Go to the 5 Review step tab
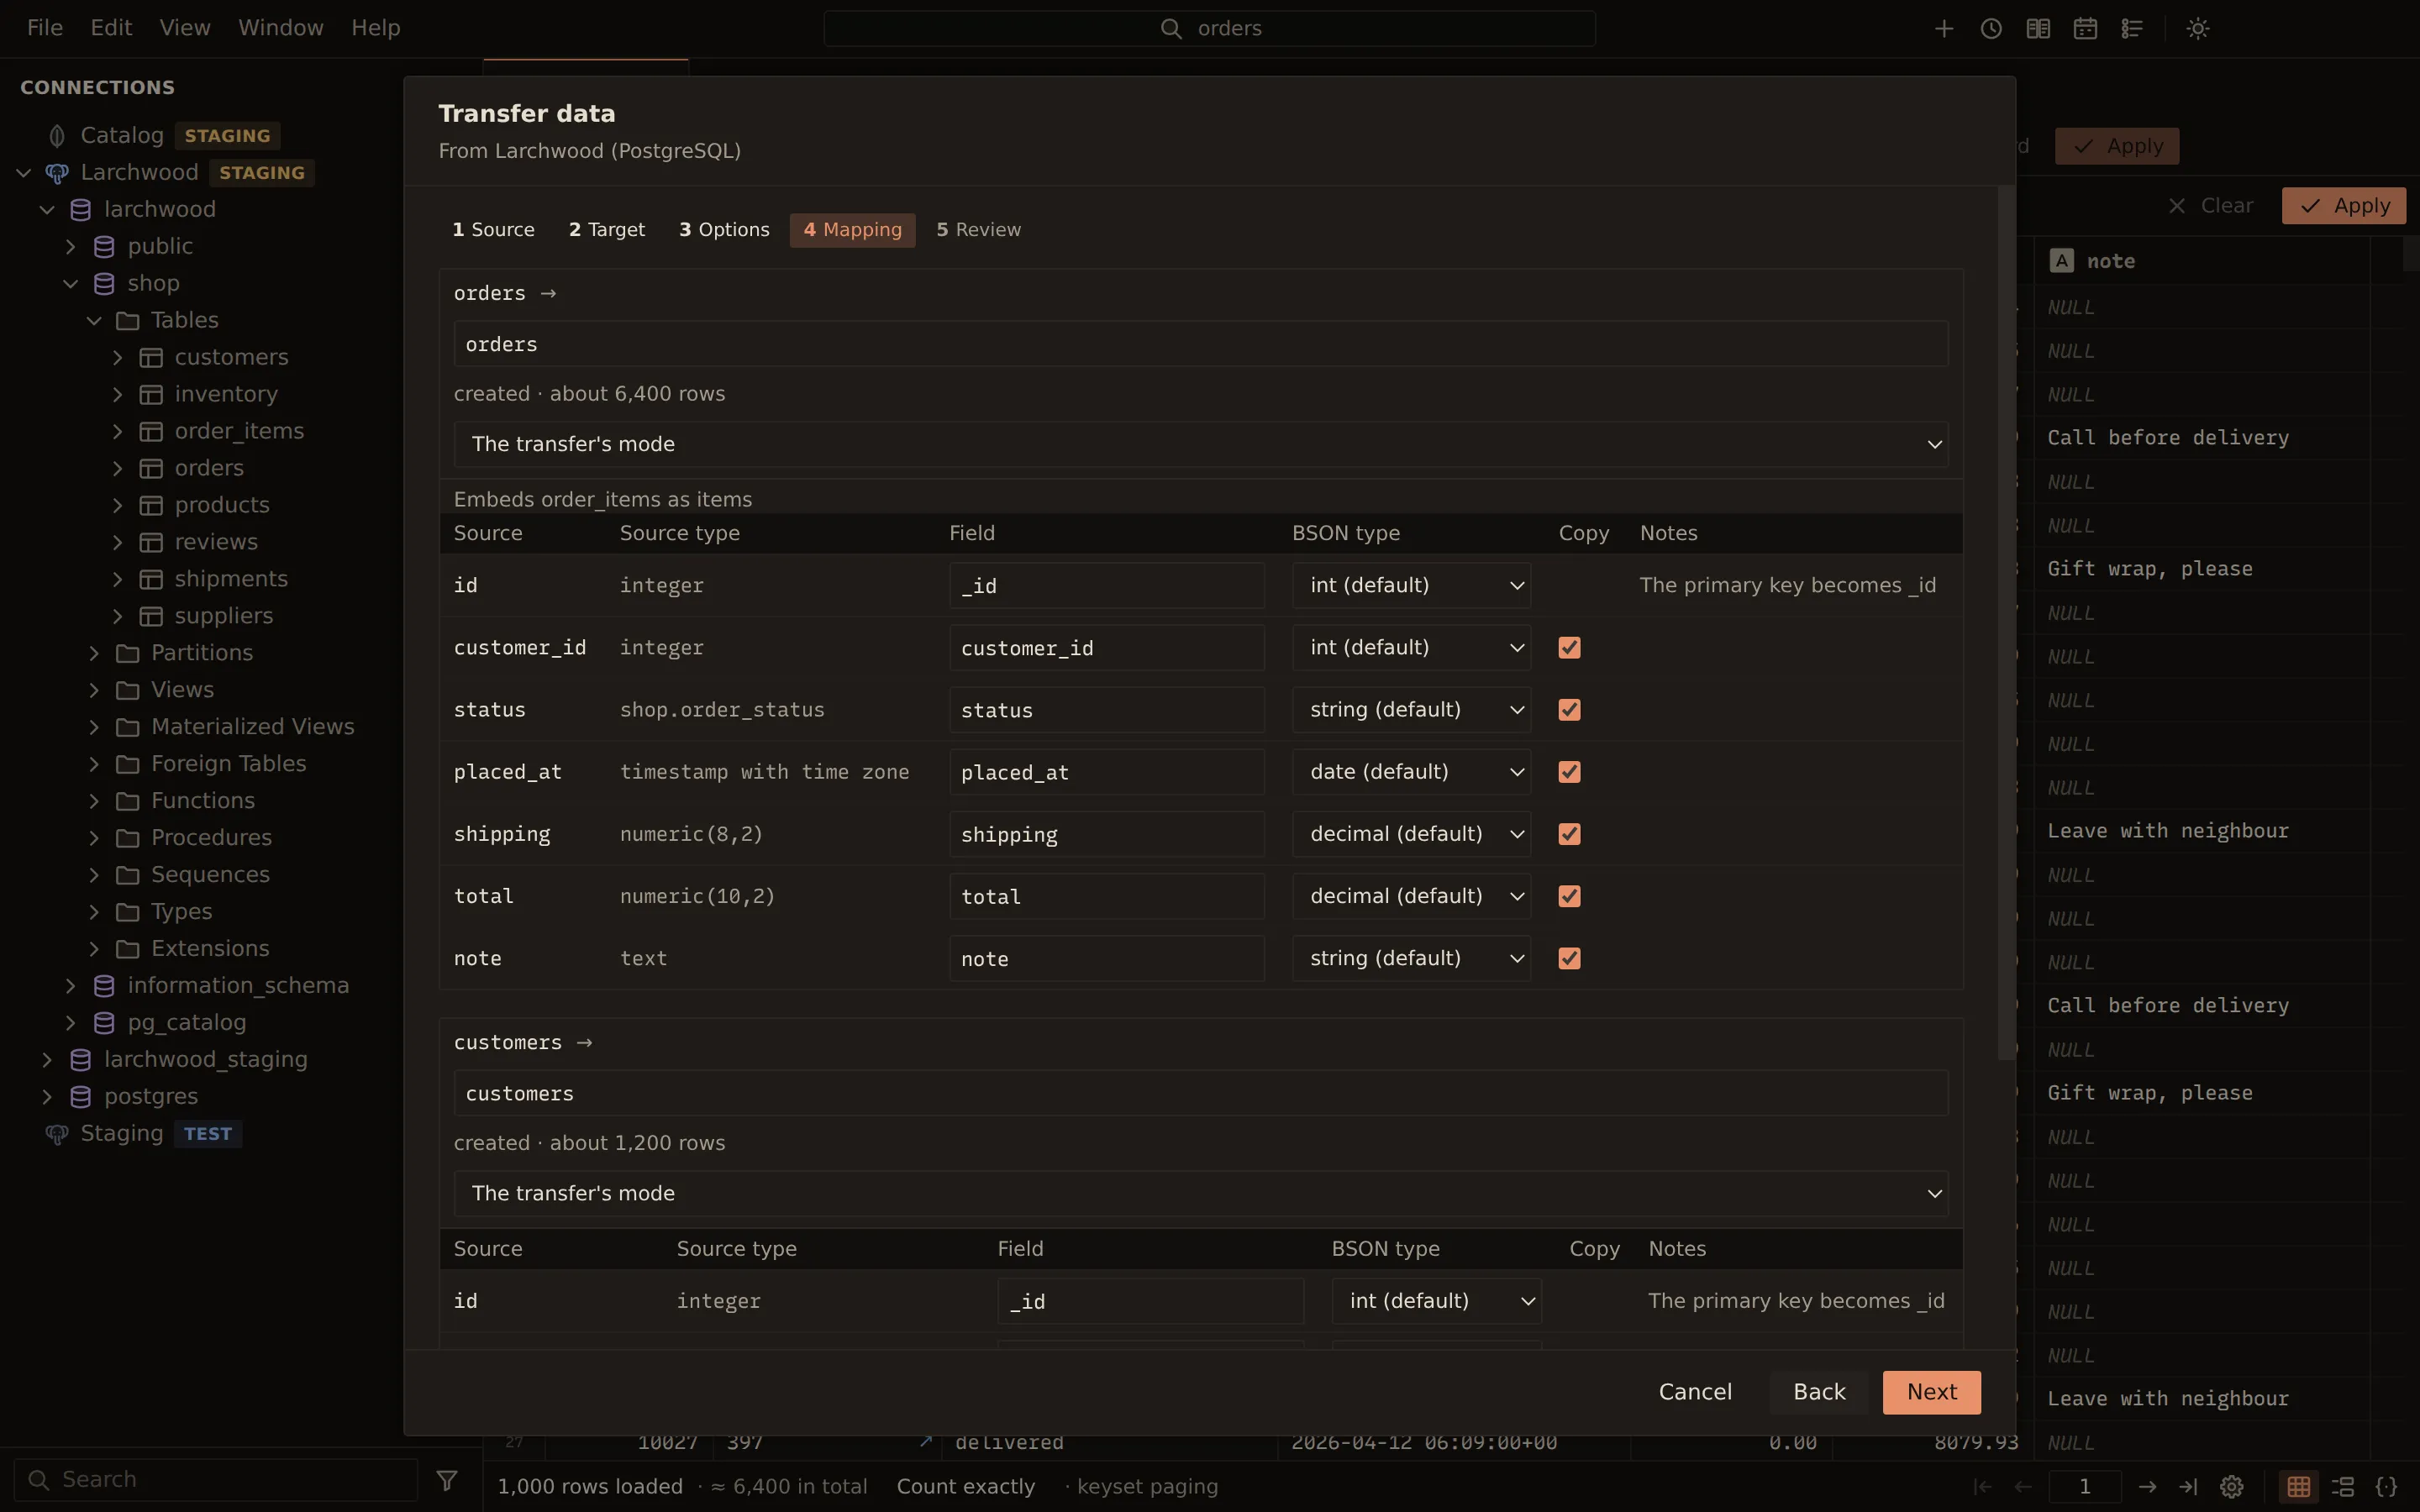2420x1512 pixels. pos(978,230)
